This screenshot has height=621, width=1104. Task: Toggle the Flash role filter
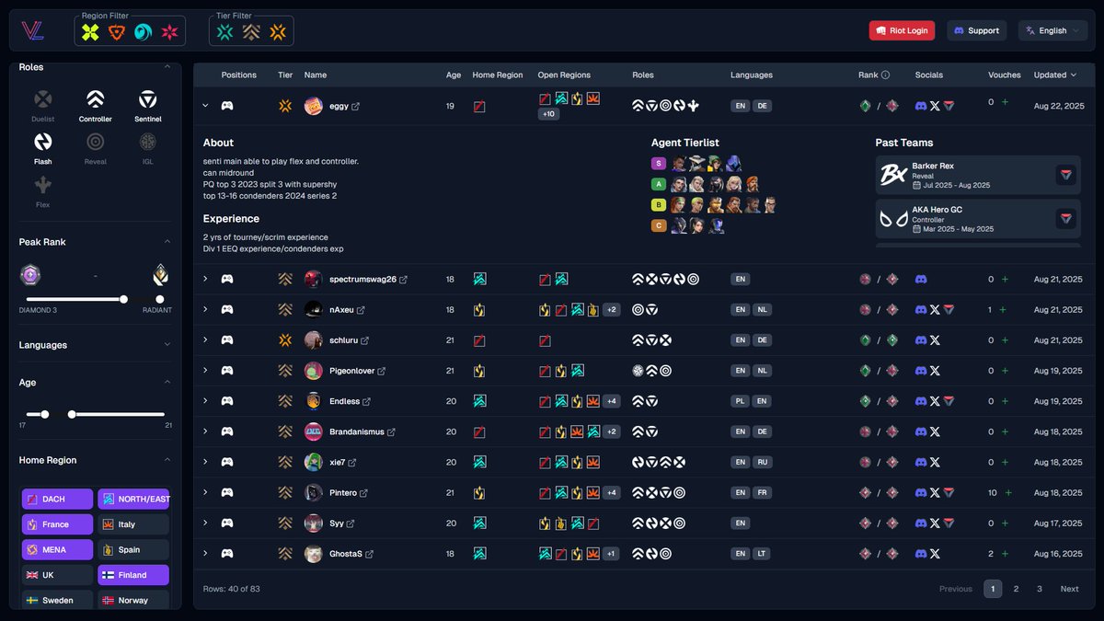click(43, 148)
